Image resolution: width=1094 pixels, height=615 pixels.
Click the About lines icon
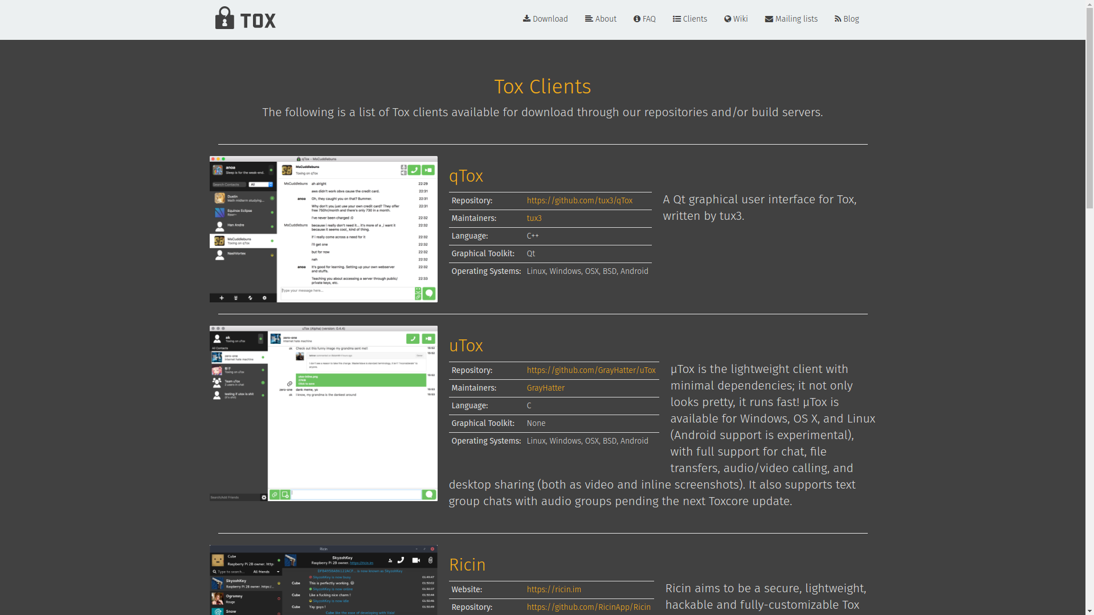[x=589, y=19]
